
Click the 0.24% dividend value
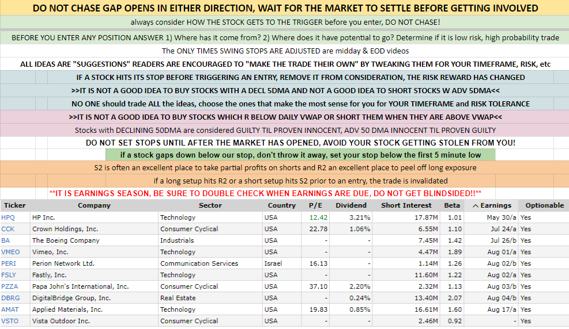(x=360, y=299)
